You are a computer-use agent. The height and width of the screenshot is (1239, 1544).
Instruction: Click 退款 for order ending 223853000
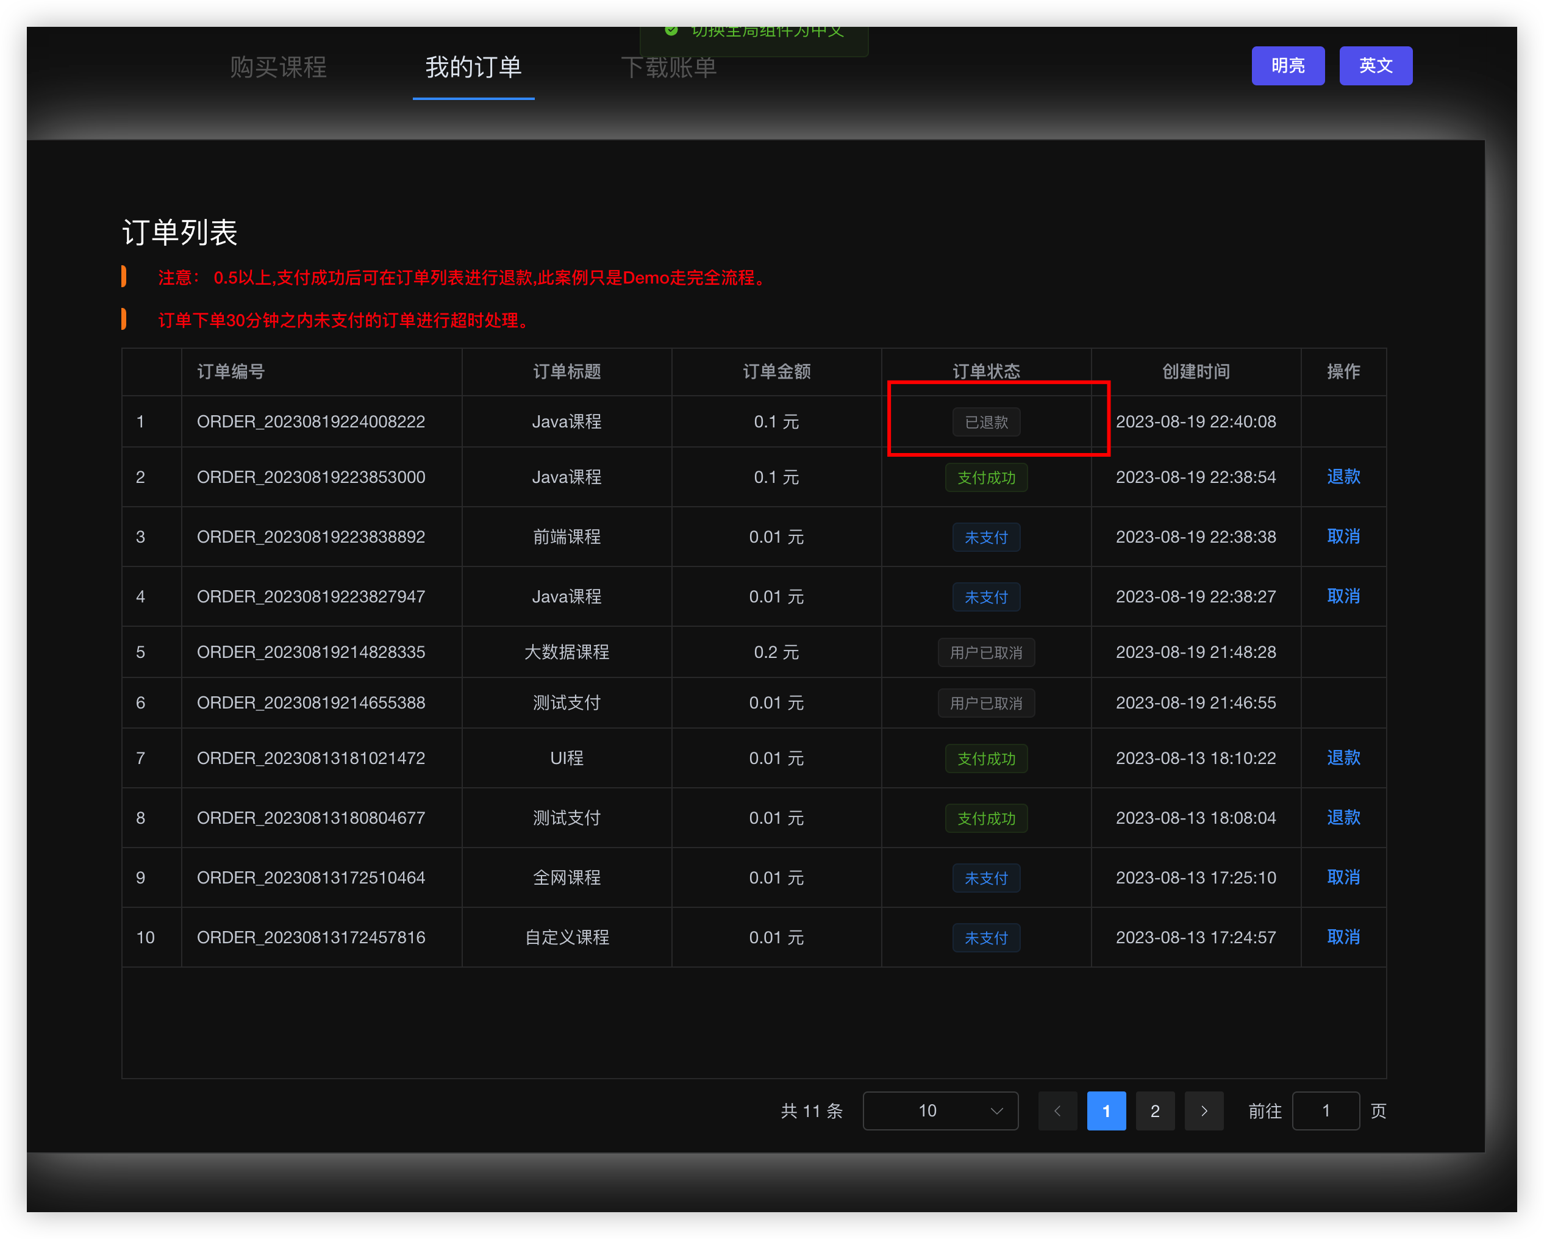pos(1343,477)
